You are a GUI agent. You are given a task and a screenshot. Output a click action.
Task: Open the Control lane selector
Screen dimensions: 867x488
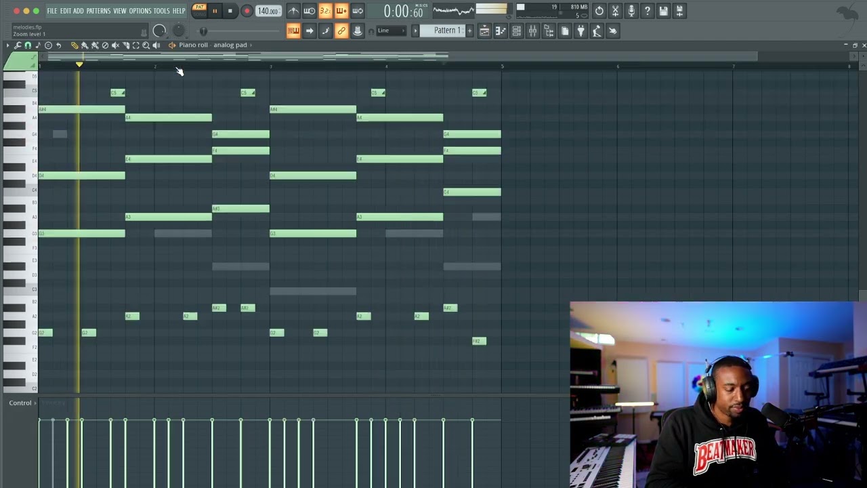tap(23, 403)
